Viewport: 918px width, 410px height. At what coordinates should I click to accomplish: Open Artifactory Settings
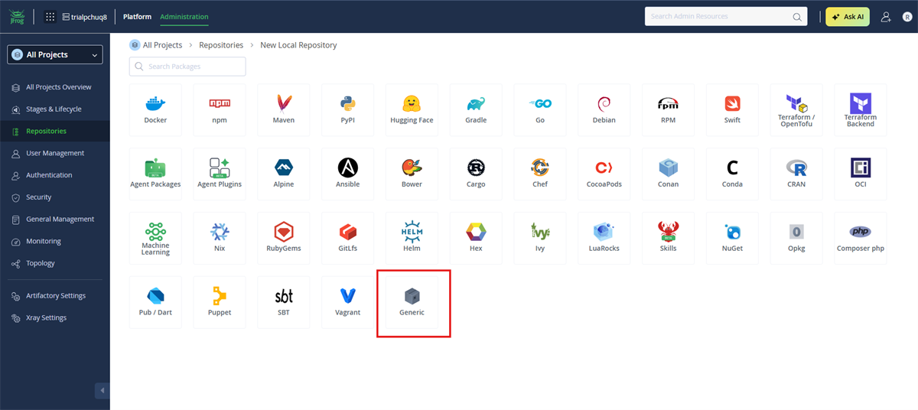point(55,296)
